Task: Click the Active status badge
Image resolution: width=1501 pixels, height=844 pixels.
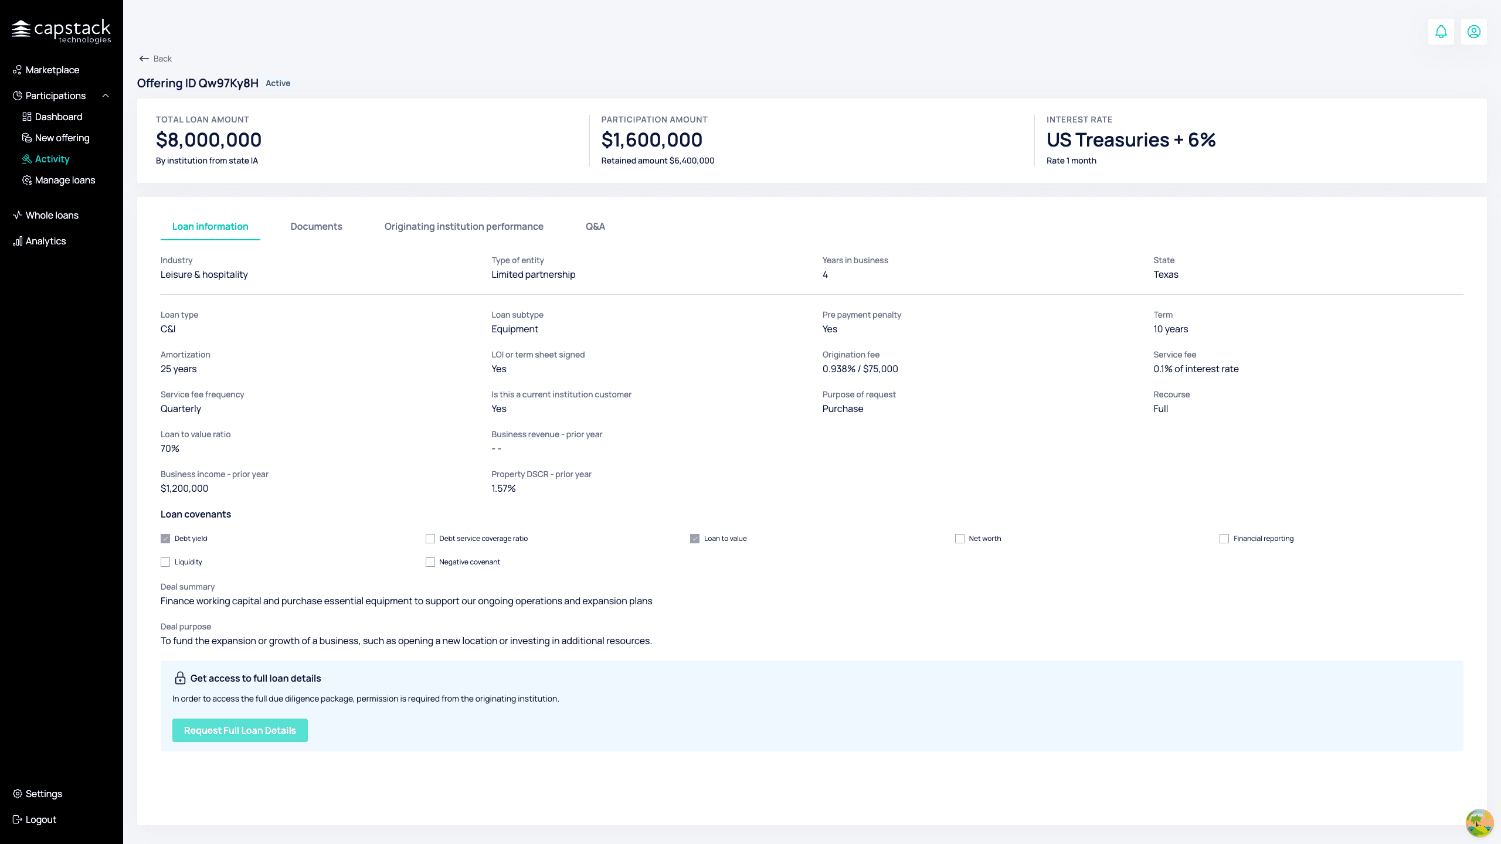Action: [278, 83]
